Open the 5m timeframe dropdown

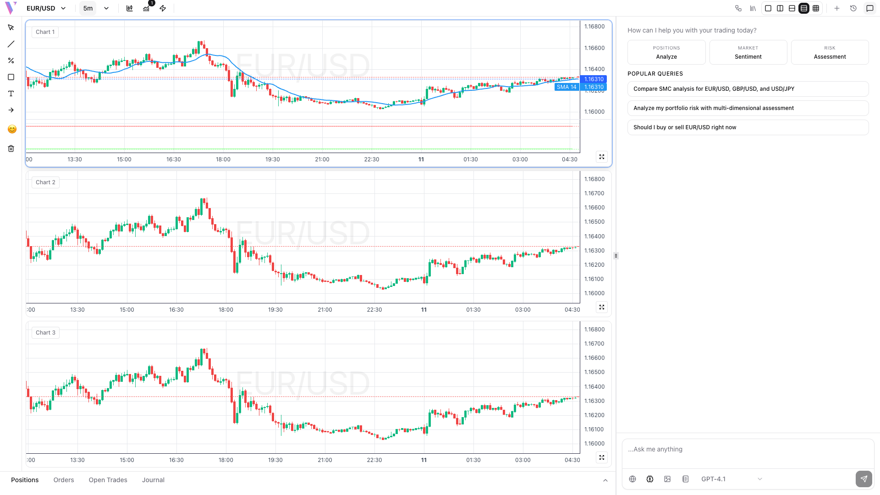click(x=106, y=8)
